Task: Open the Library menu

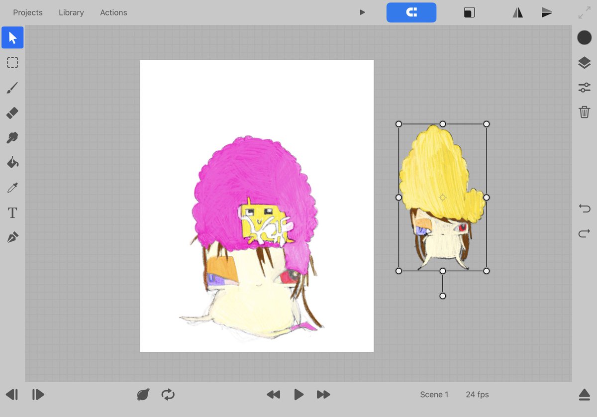Action: point(71,12)
